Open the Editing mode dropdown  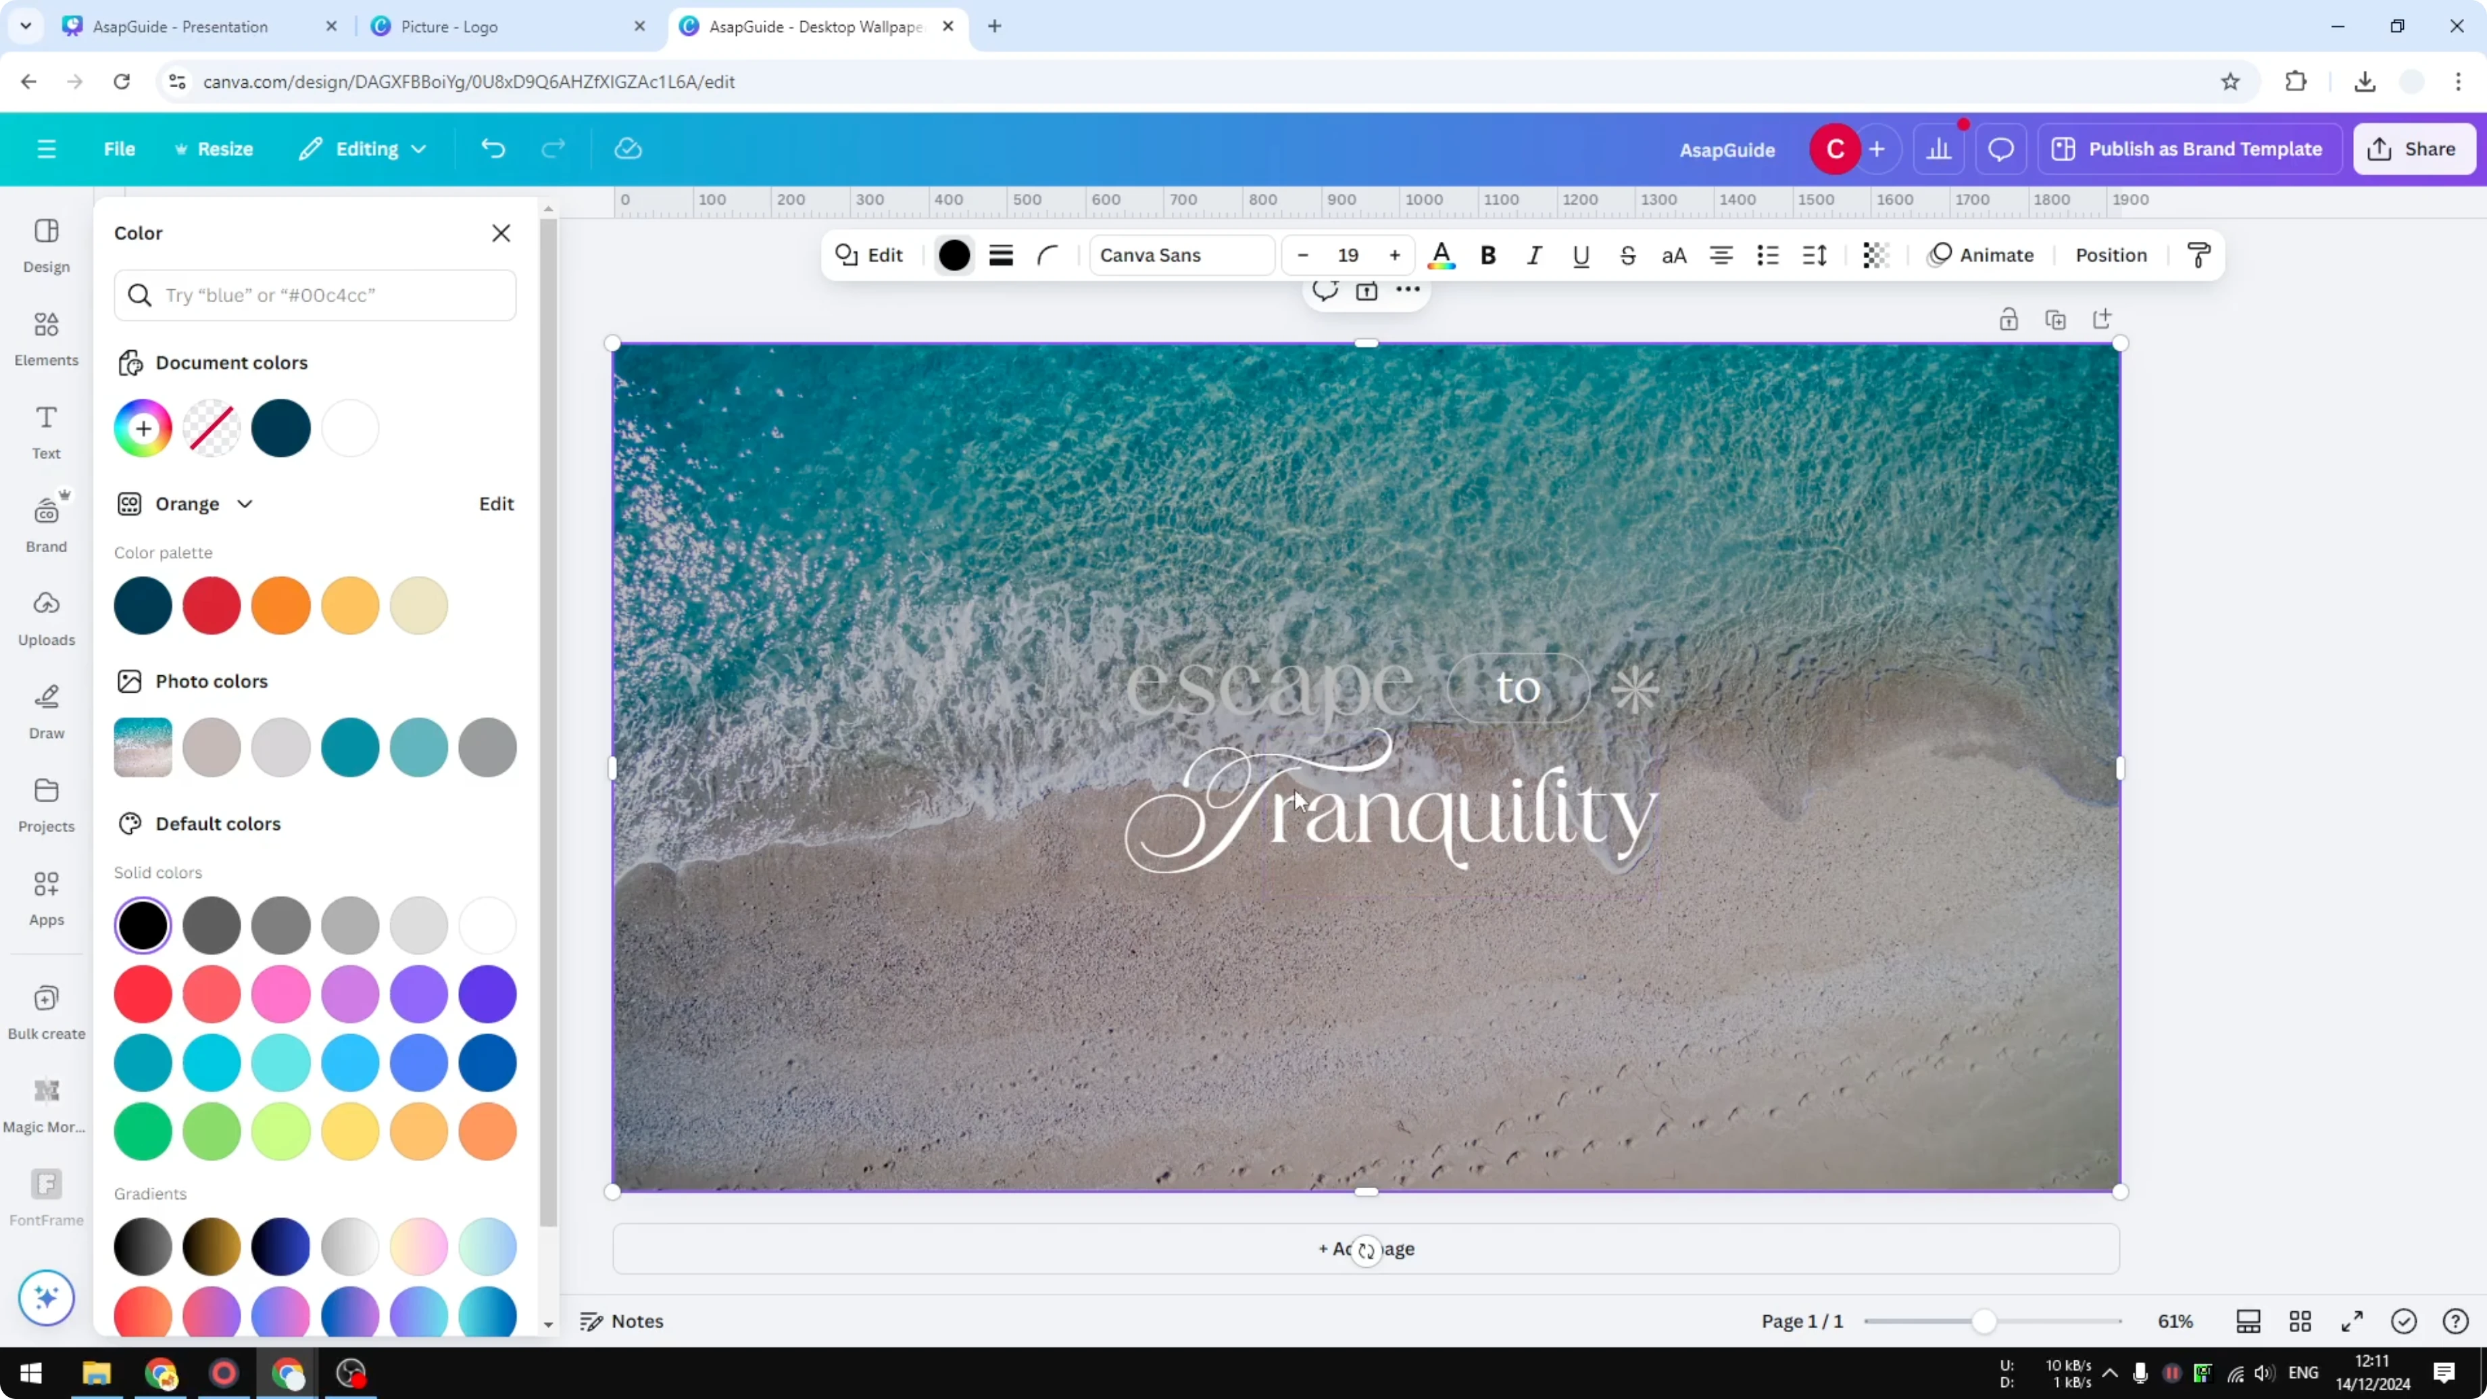coord(362,149)
